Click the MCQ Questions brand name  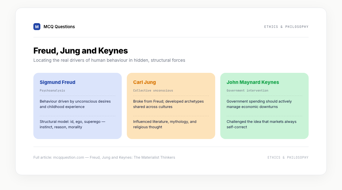[59, 27]
